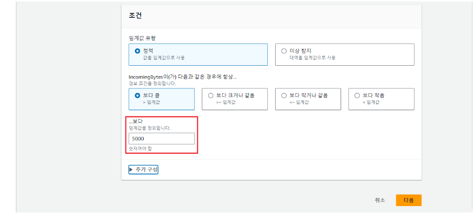Click the 값을 임계값으로 사용 description text

(x=164, y=57)
